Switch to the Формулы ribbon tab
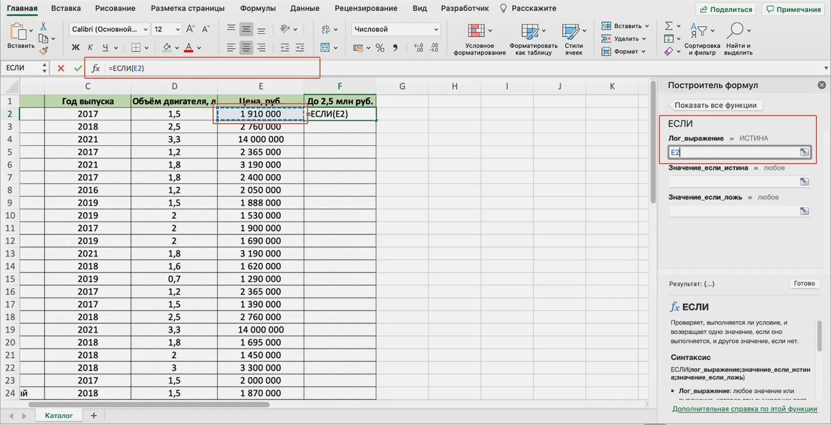Viewport: 831px width, 425px height. click(x=257, y=8)
